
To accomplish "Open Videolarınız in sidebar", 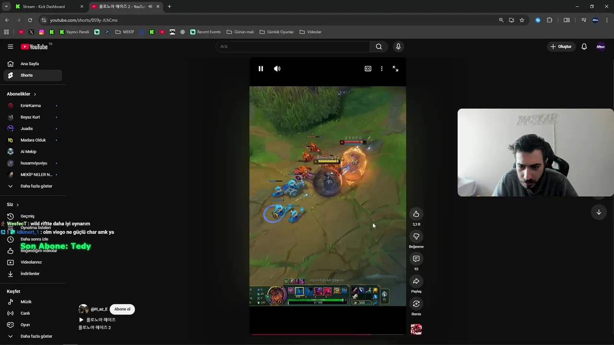I will (x=33, y=262).
